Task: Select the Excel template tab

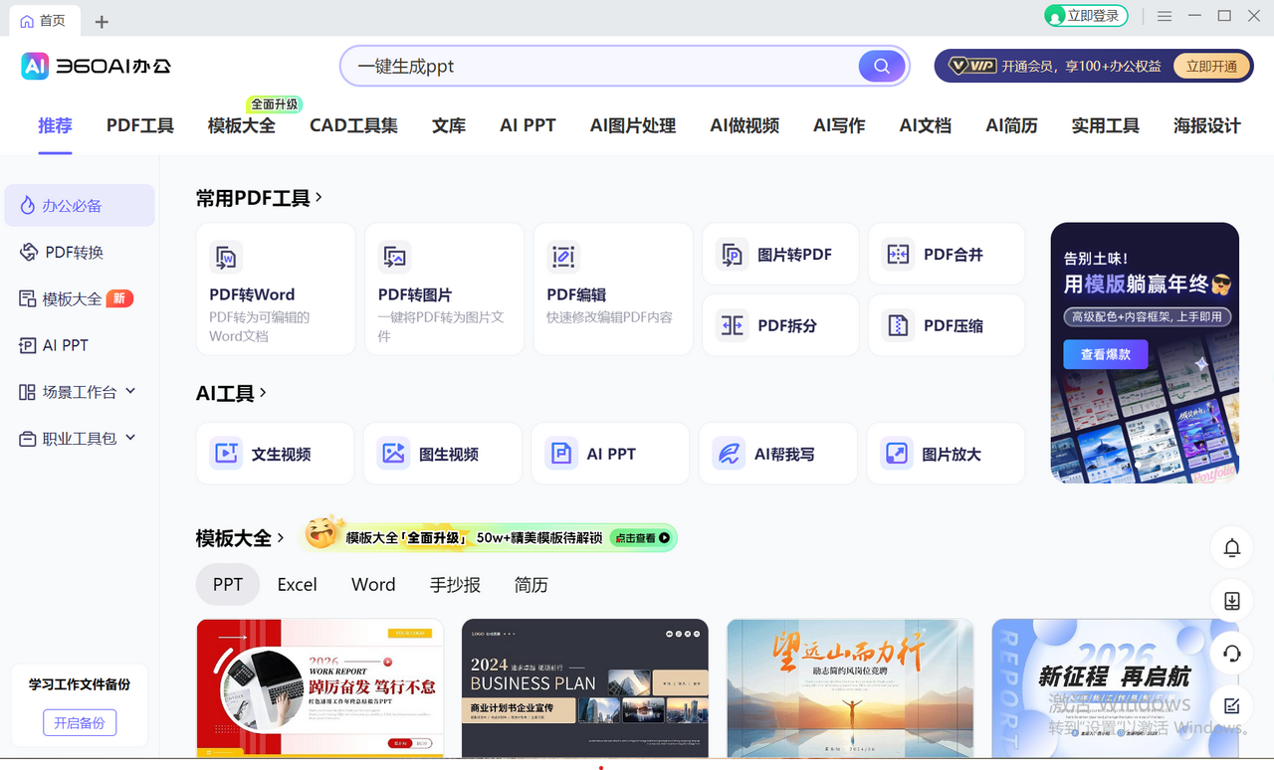Action: click(x=297, y=584)
